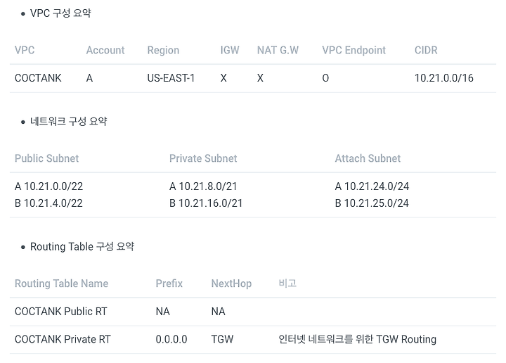Screen dimensions: 506x363
Task: Select the COCTANK Public RT row
Action: coord(61,311)
